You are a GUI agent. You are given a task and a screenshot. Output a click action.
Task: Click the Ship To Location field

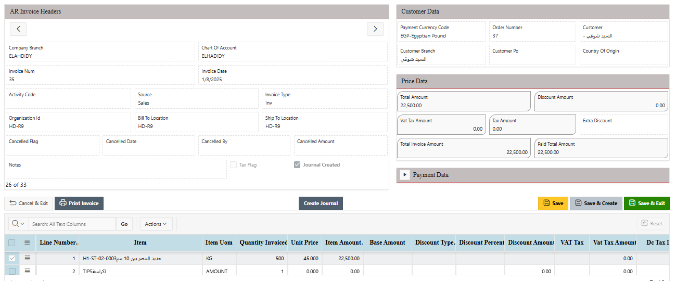tap(325, 122)
